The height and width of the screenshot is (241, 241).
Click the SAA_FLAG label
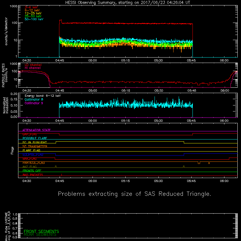(x=30, y=159)
